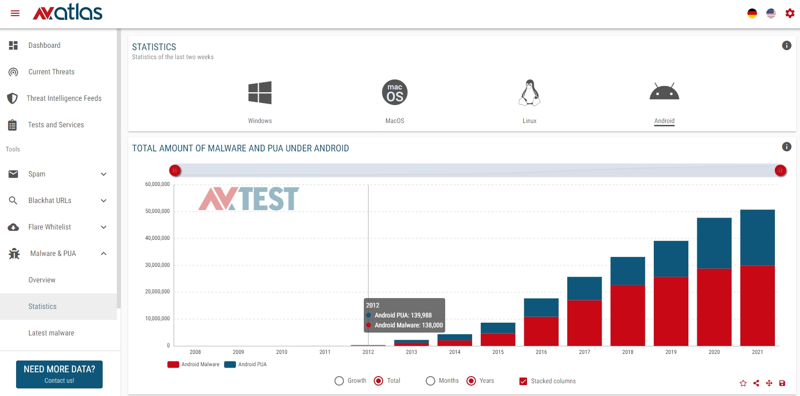Click the star favorite icon below chart
Screen dimensions: 800x396
(743, 383)
